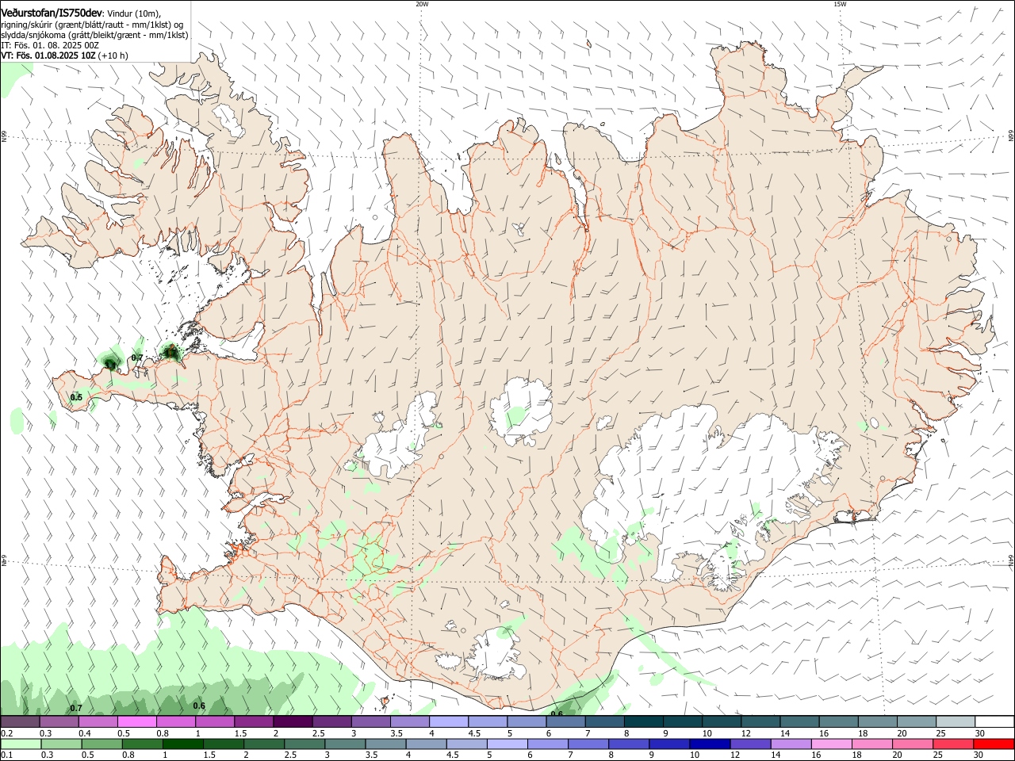The width and height of the screenshot is (1015, 761).
Task: Click the 4.5 label under the upper scale
Action: click(474, 733)
